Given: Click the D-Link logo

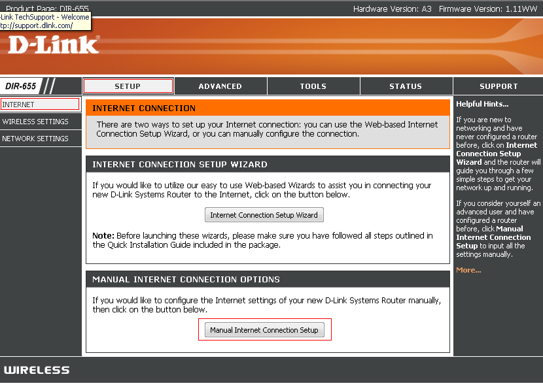Looking at the screenshot, I should [54, 45].
